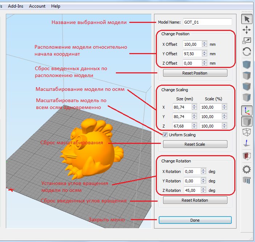Image resolution: width=255 pixels, height=242 pixels.
Task: Increase X scale percent with up arrow
Action: coord(224,105)
